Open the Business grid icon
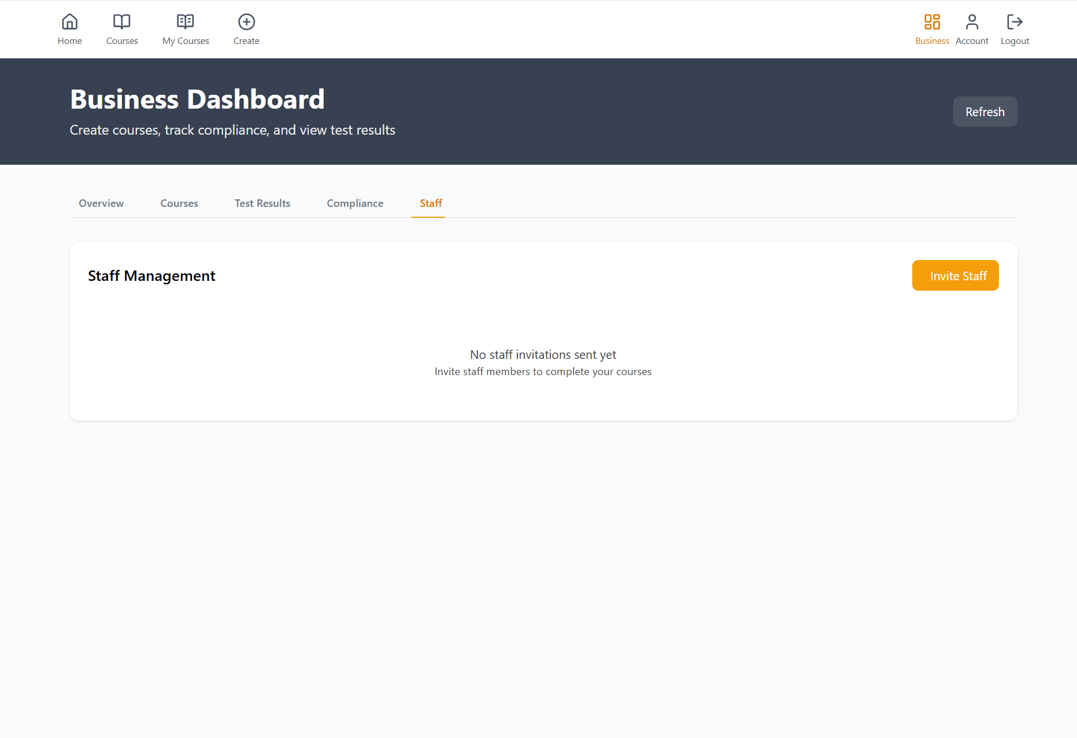The height and width of the screenshot is (738, 1077). tap(932, 22)
